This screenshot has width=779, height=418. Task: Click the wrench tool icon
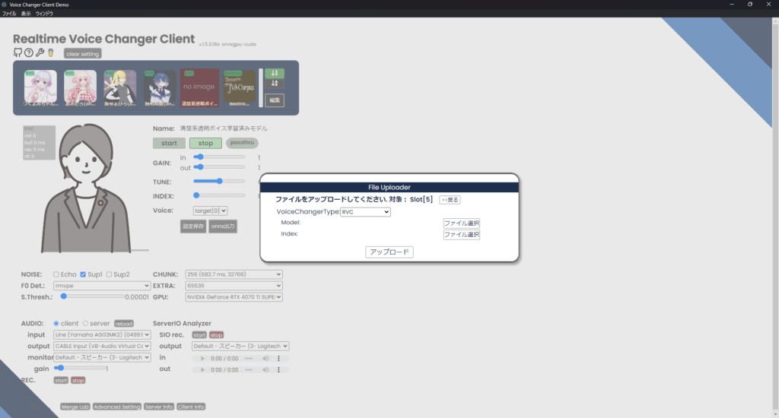coord(40,52)
